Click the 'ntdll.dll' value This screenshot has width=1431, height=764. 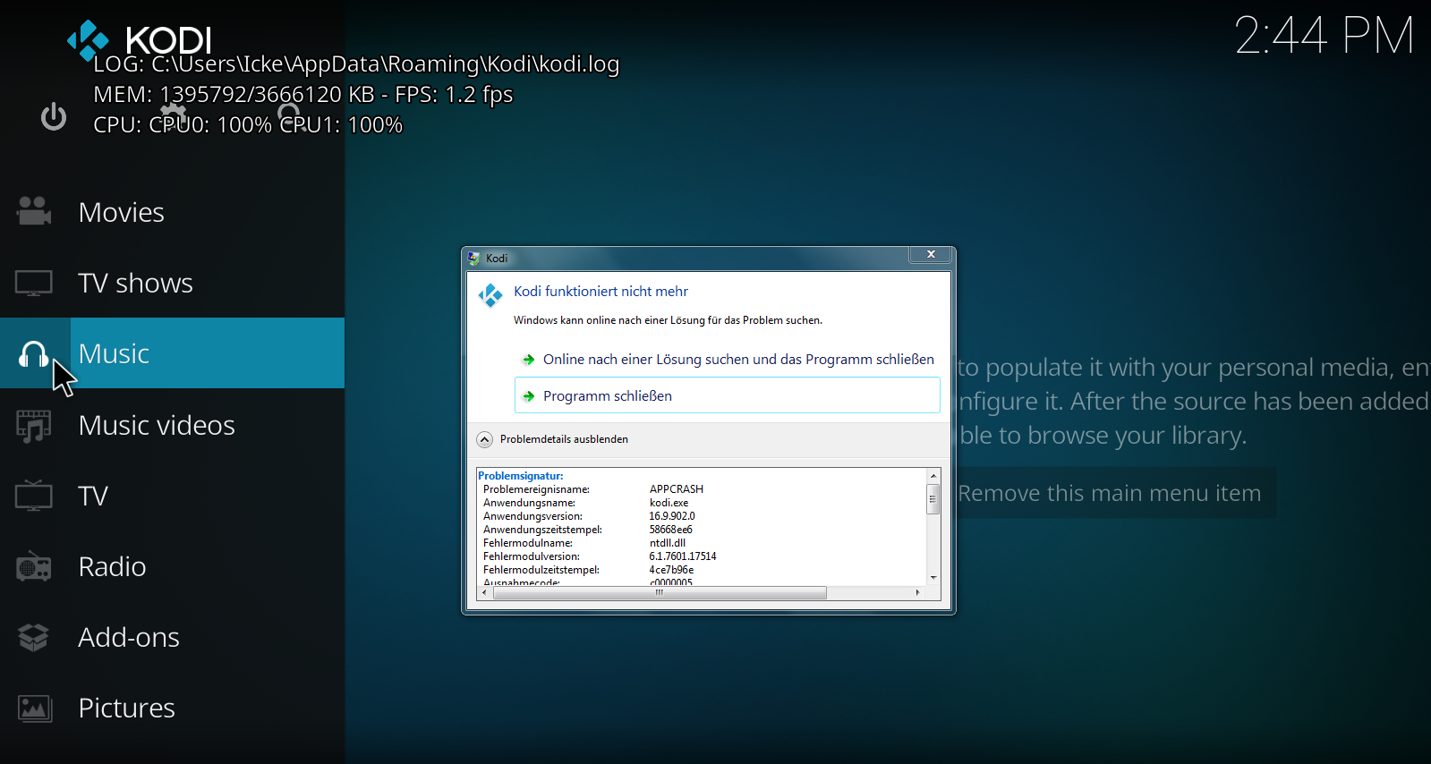[668, 543]
